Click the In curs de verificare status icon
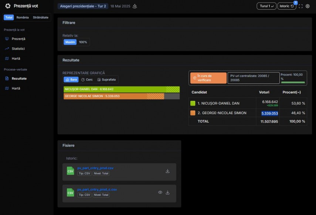Viewport: 316px width, 215px height. coord(194,78)
